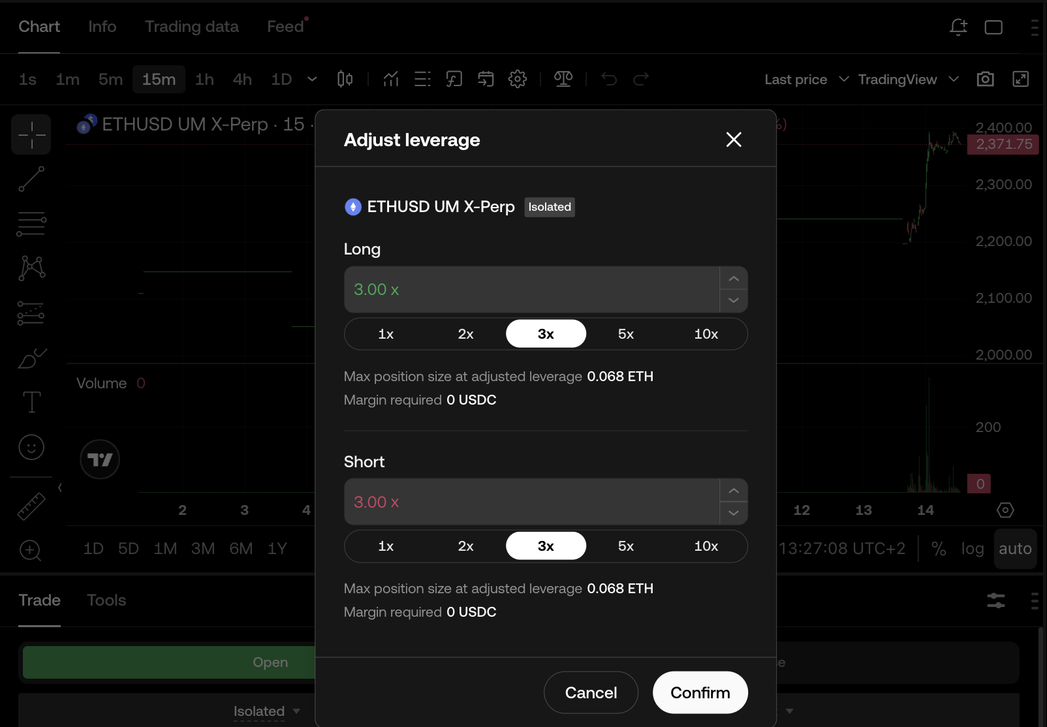This screenshot has height=727, width=1047.
Task: Expand the TradingView chart source dropdown
Action: coord(908,80)
